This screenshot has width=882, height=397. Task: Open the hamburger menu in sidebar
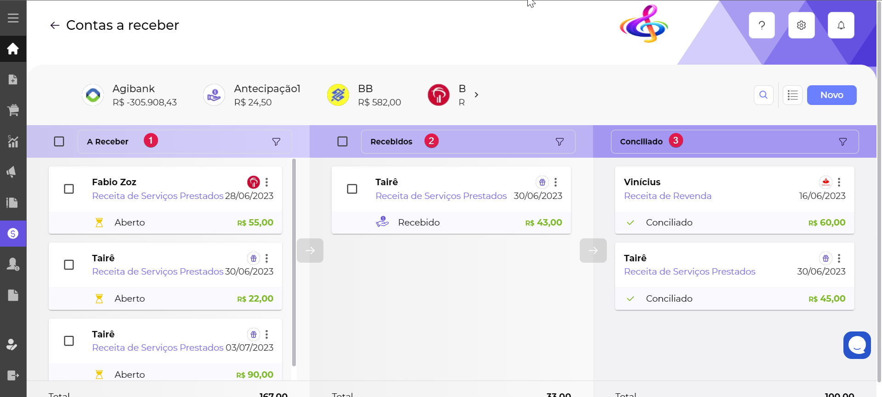13,18
